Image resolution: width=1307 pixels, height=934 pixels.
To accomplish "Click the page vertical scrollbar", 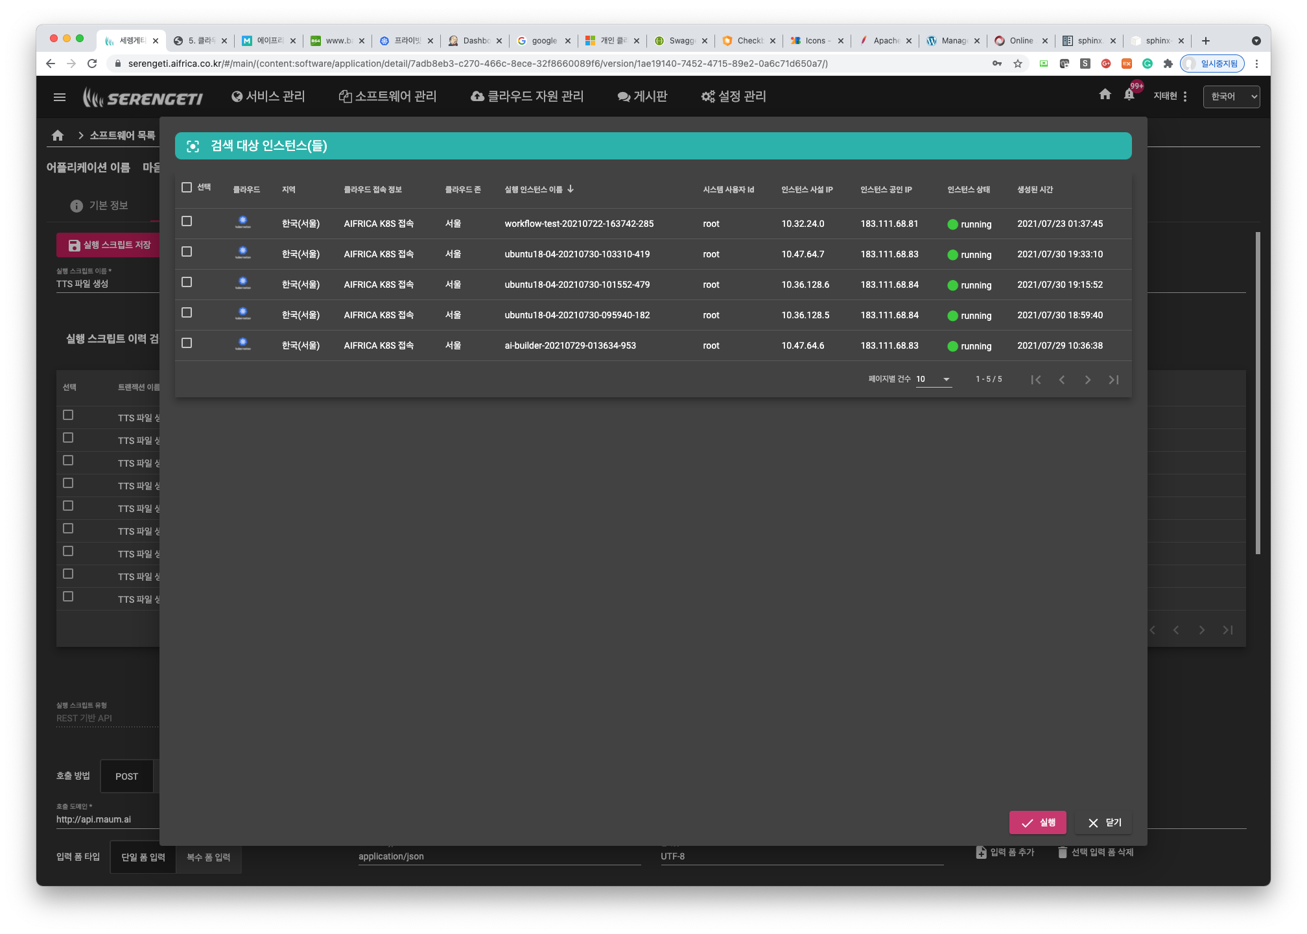I will (x=1258, y=393).
